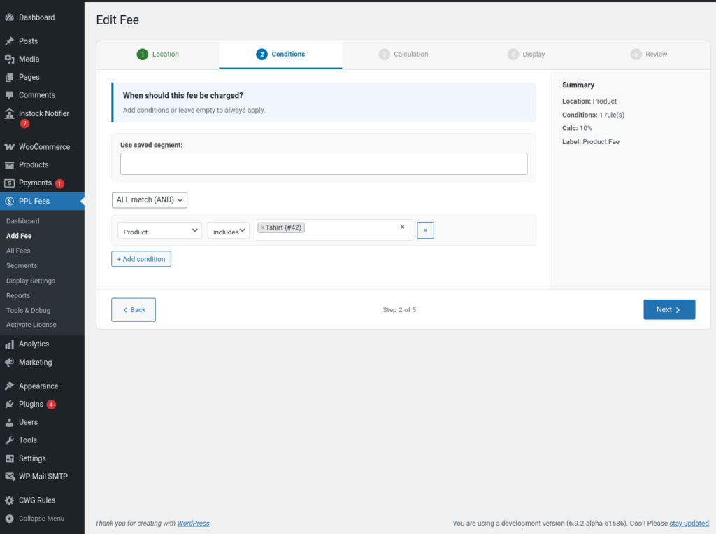
Task: Click the Step 2 of 5 text
Action: coord(399,310)
